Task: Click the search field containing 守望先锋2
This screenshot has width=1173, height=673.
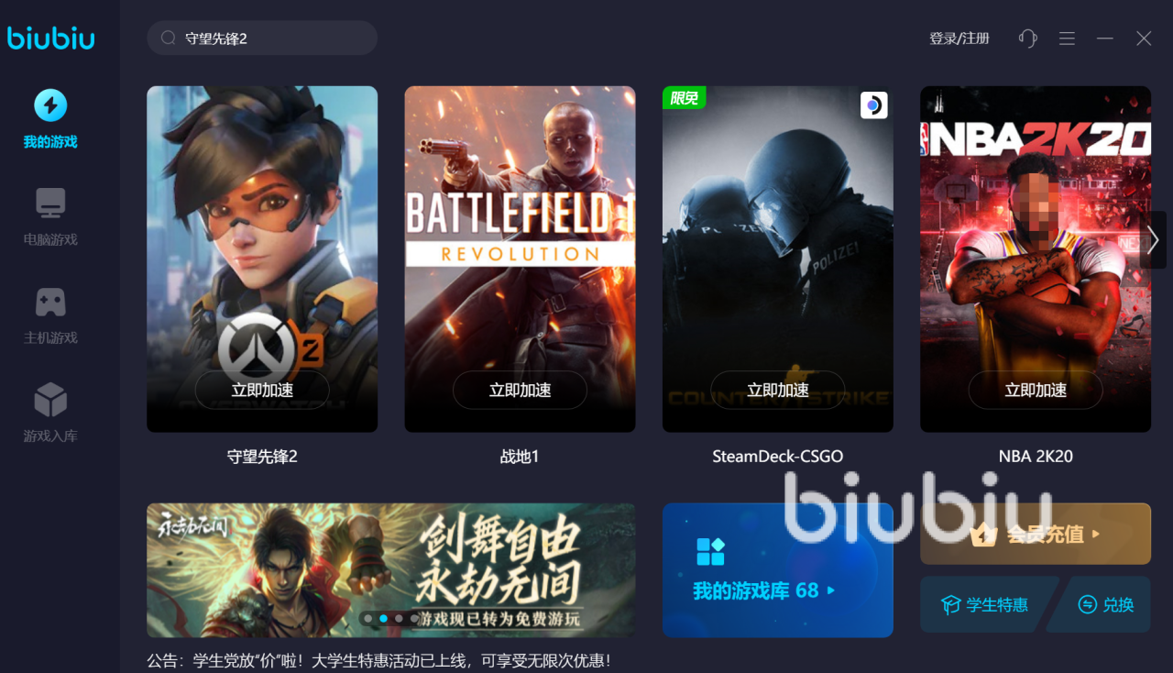Action: [x=262, y=39]
